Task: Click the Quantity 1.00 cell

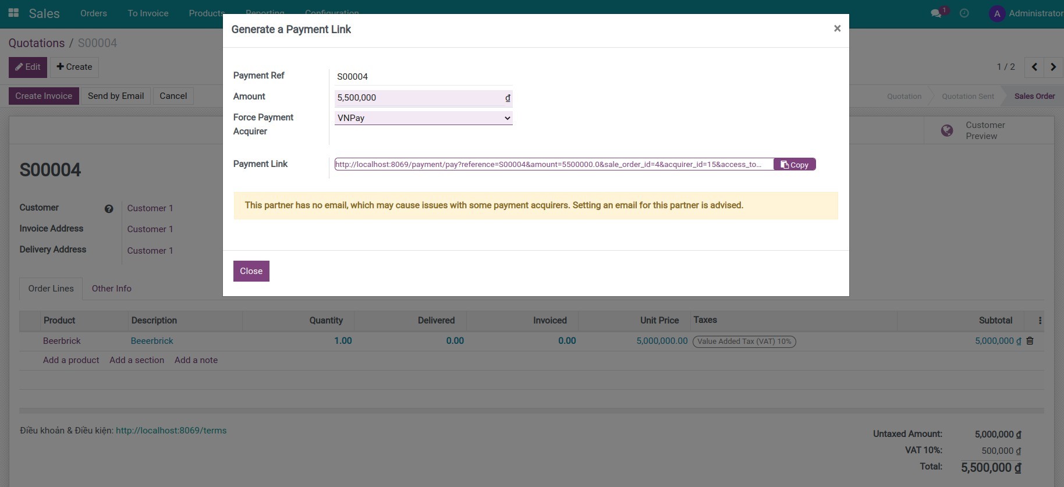Action: point(343,341)
